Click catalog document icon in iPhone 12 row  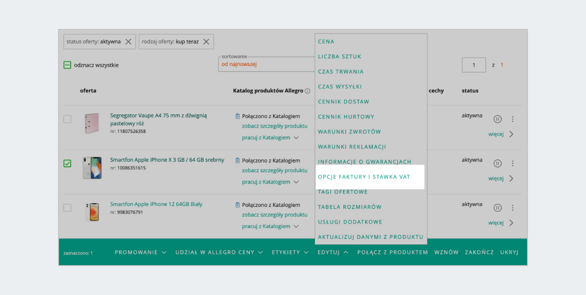coord(237,205)
